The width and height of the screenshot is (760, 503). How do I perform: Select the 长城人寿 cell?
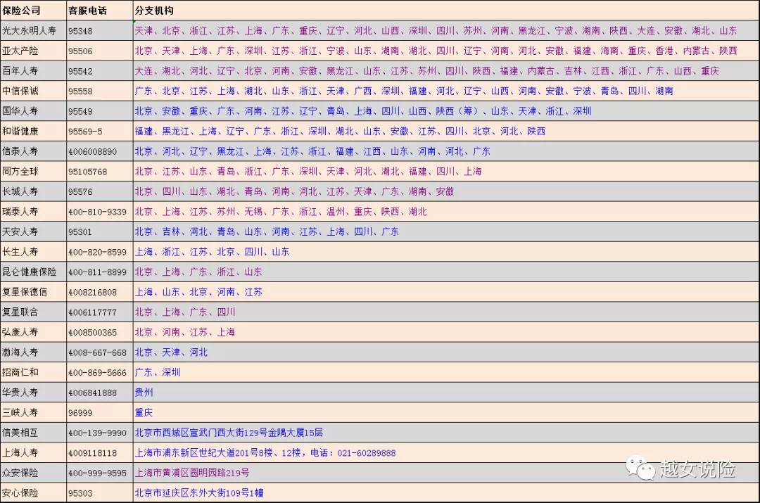tap(33, 191)
